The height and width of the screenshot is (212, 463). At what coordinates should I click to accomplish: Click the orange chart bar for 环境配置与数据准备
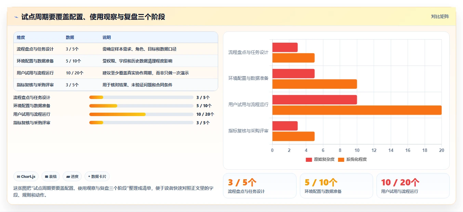click(315, 84)
